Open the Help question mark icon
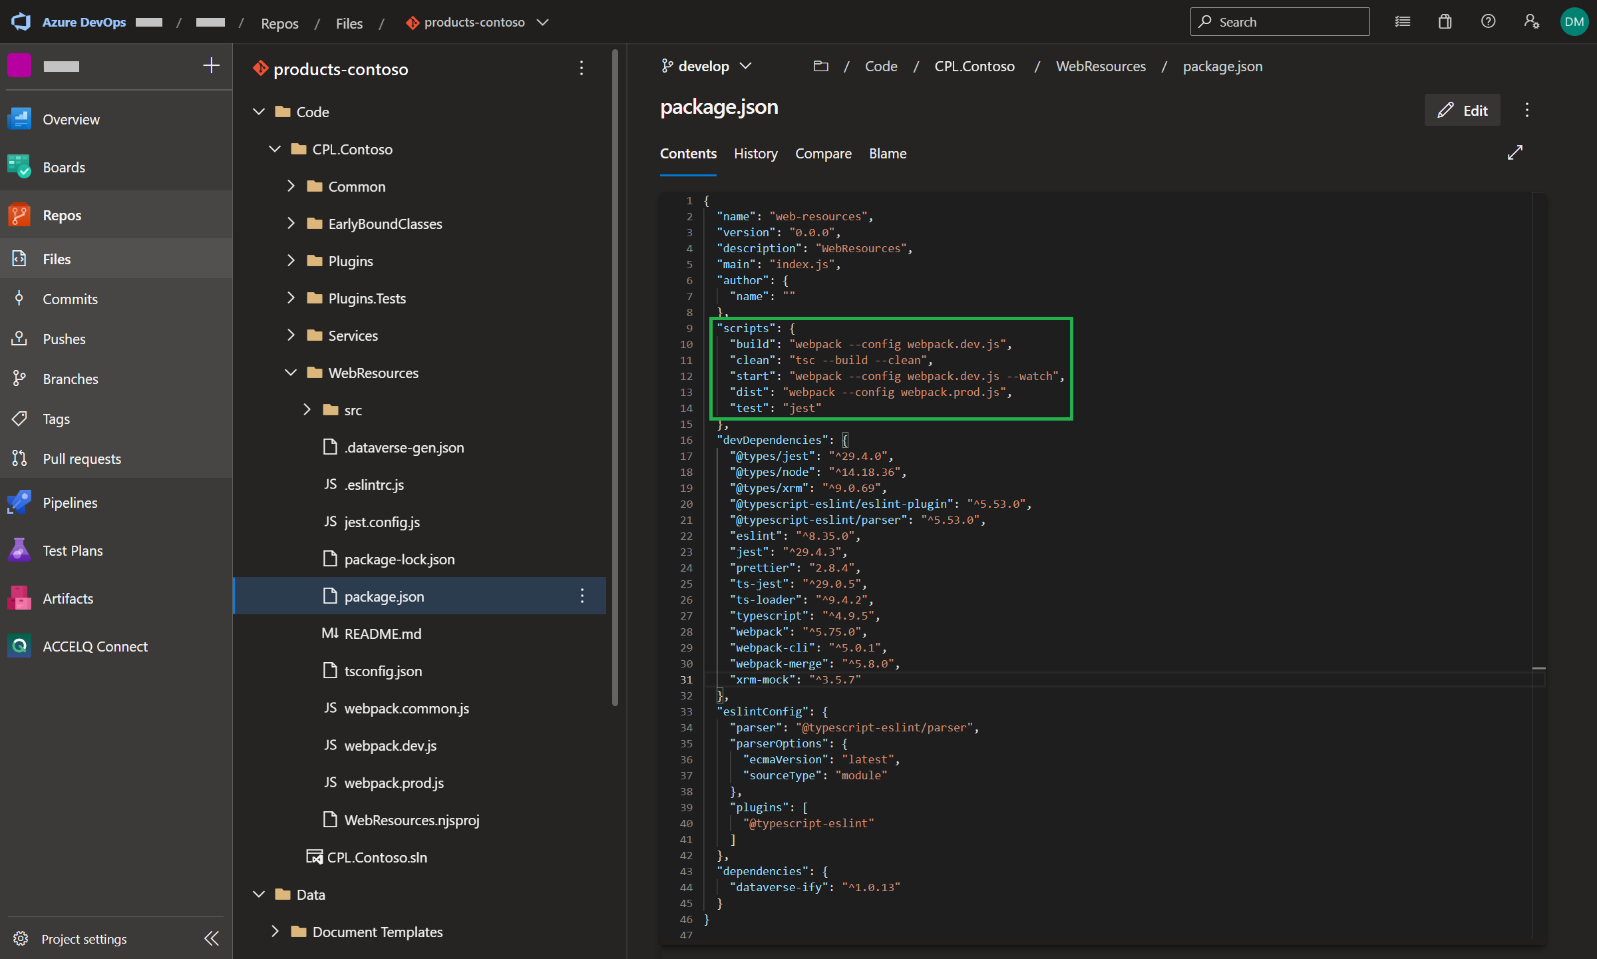 [1488, 22]
